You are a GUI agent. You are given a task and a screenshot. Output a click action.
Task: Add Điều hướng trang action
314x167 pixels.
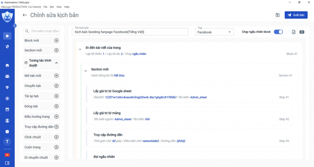pyautogui.click(x=56, y=117)
